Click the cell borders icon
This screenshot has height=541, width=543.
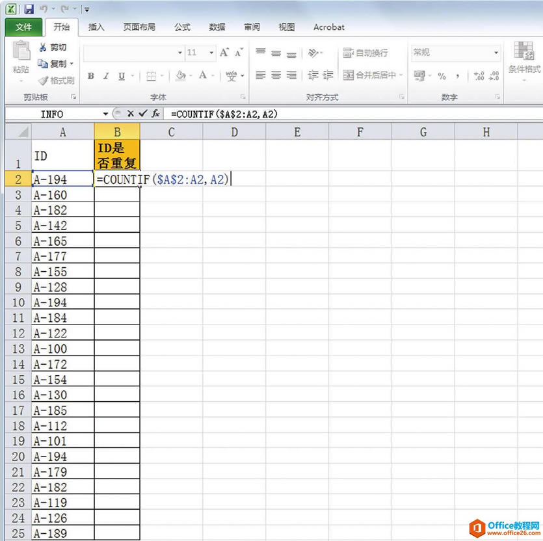click(151, 76)
